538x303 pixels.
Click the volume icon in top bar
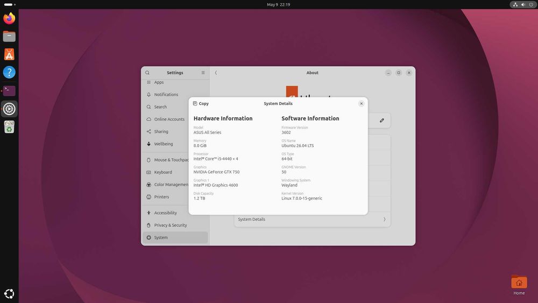click(x=523, y=4)
